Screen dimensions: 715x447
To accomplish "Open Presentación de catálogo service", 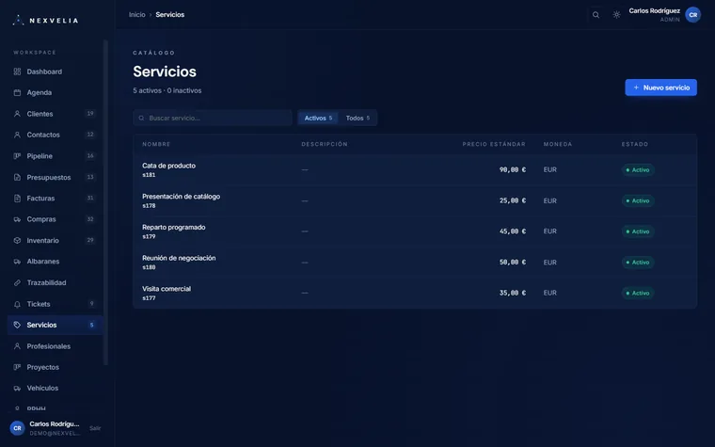I will coord(415,200).
